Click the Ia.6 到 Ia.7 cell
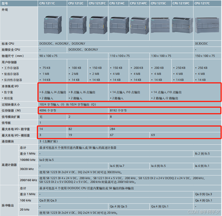 point(129,166)
